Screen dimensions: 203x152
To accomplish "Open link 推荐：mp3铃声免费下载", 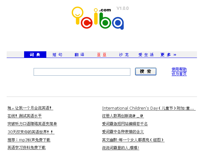I will 29,140.
